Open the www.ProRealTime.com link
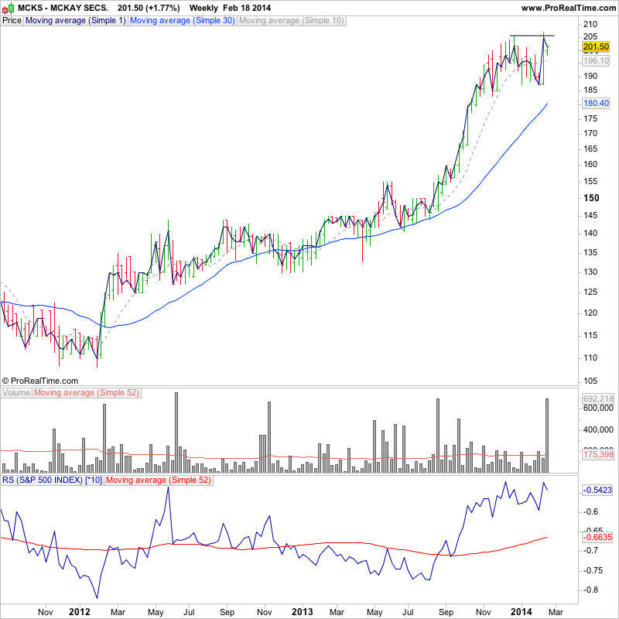Viewport: 619px width, 619px height. (569, 8)
